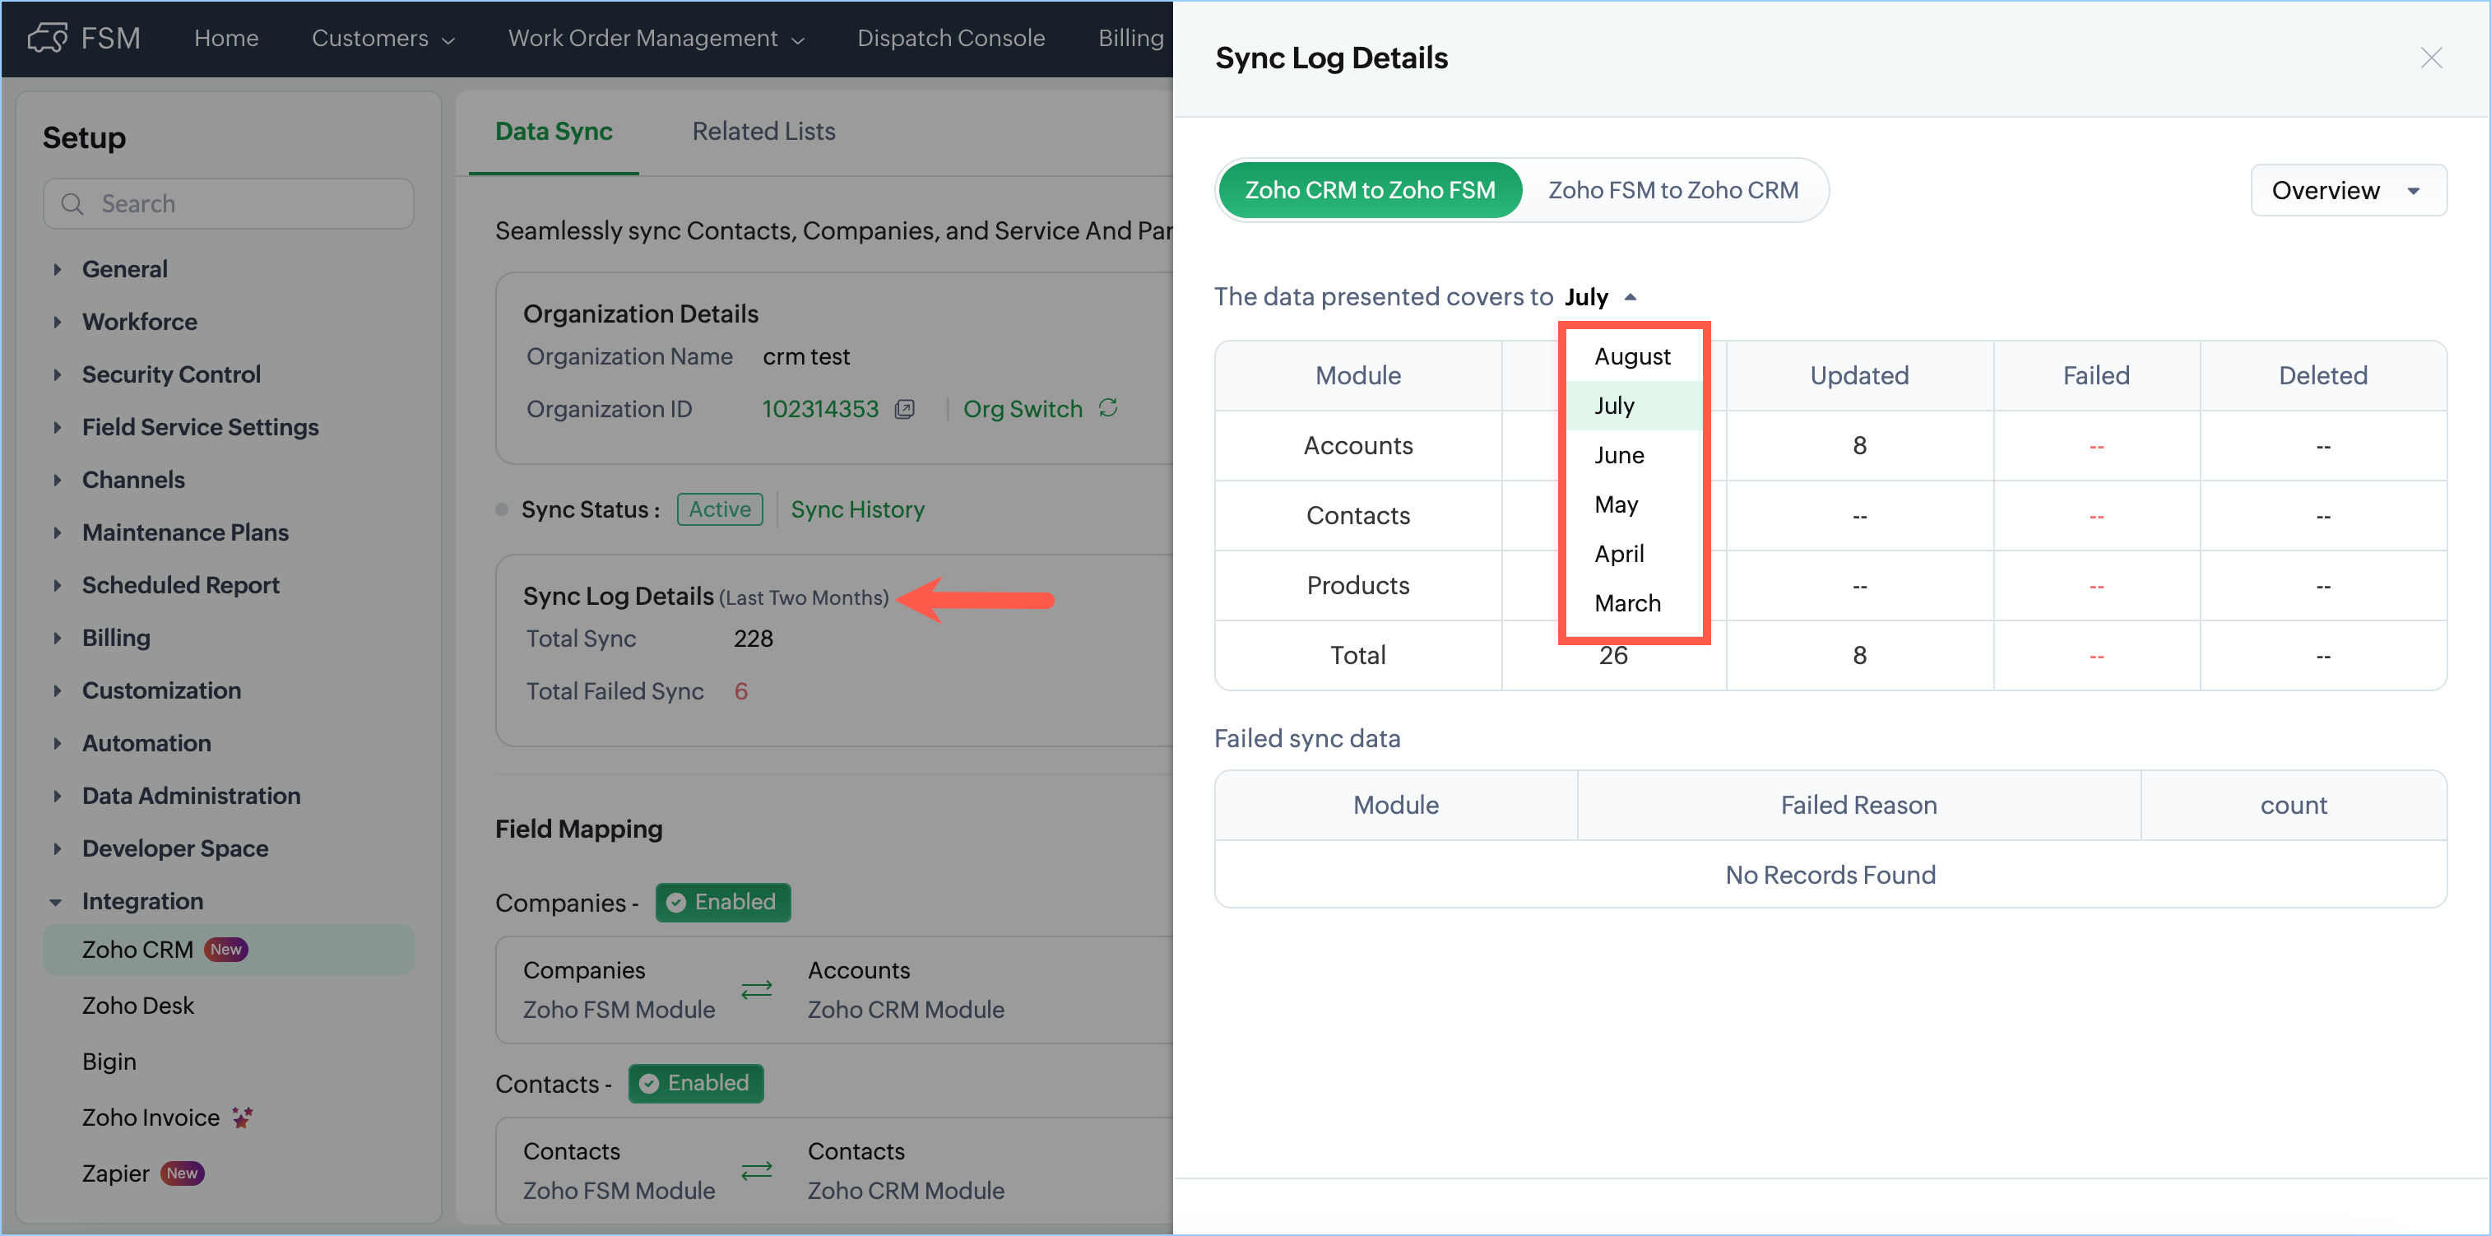Close the Sync Log Details panel

click(2431, 58)
